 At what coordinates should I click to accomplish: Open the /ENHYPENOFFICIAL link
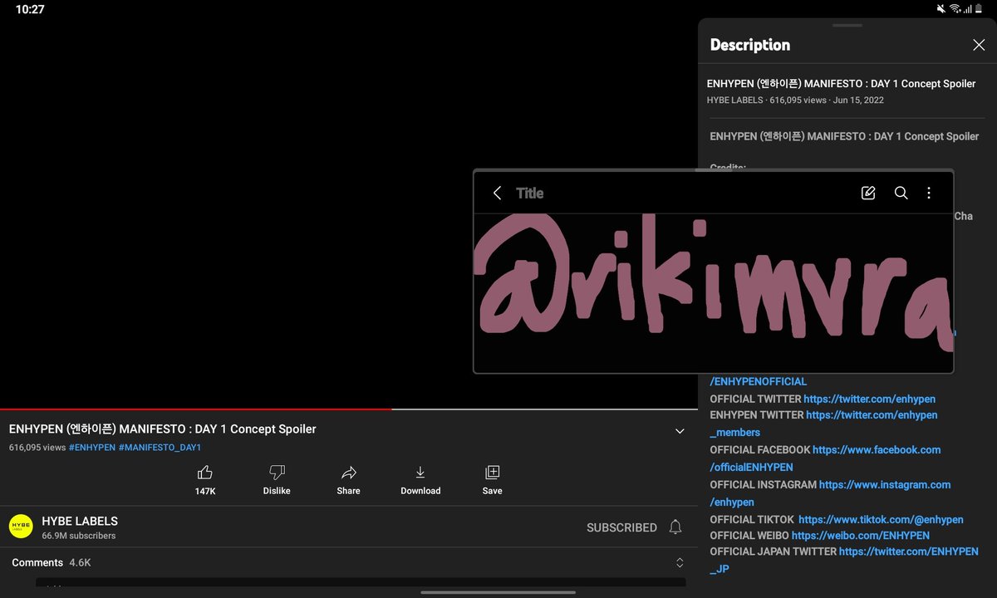[x=759, y=382]
